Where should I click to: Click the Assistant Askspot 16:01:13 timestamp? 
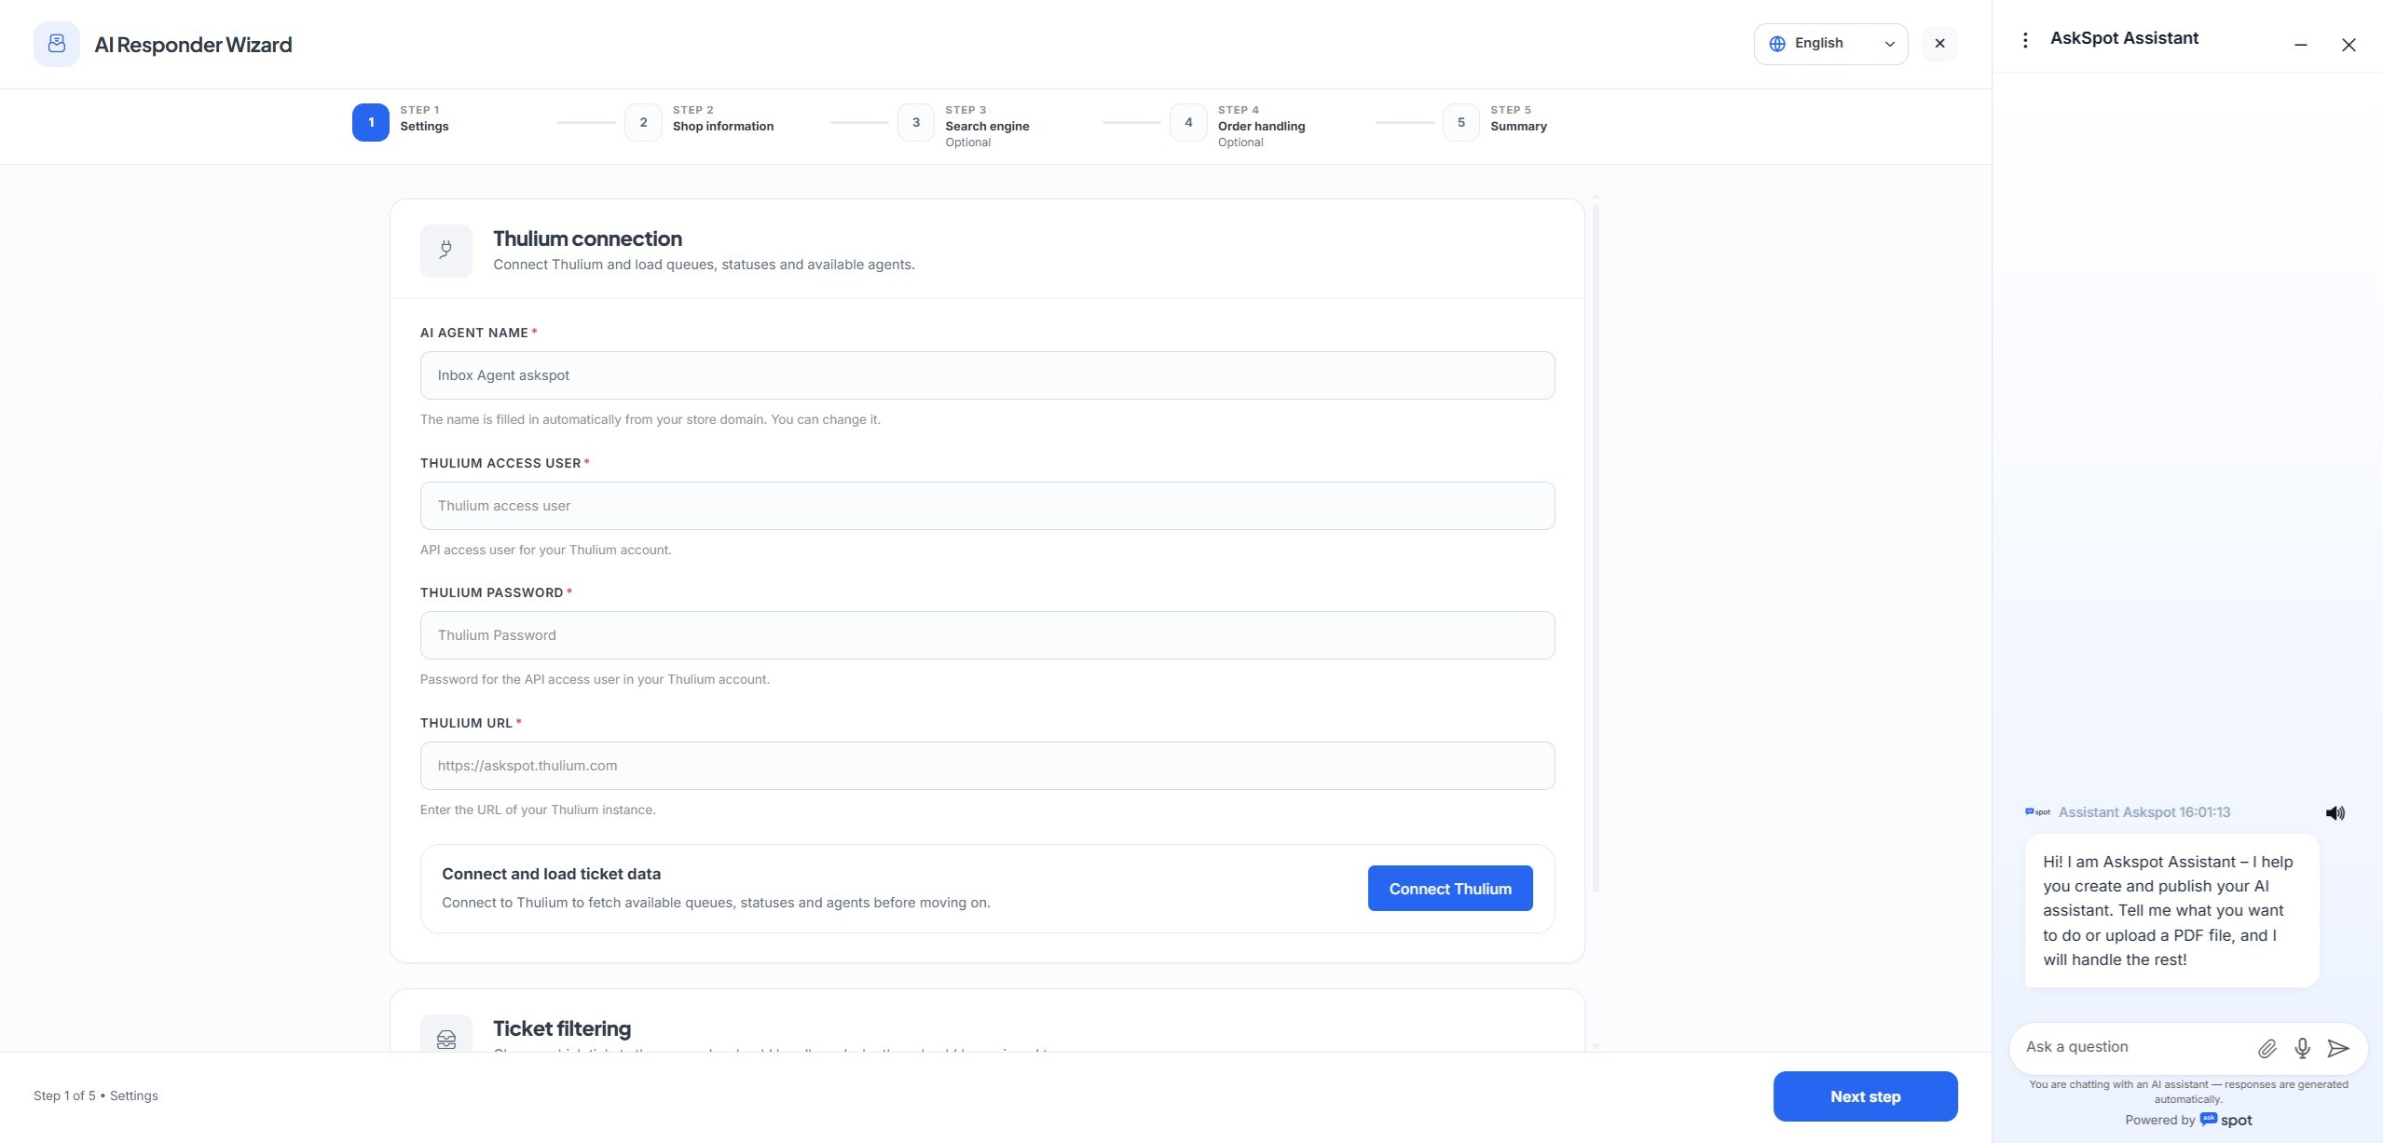coord(2144,812)
